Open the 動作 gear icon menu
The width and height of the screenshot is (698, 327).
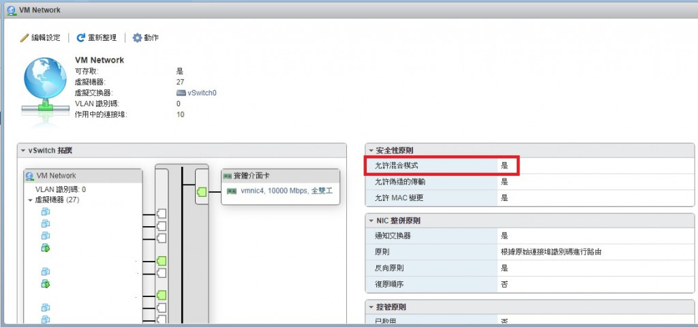137,38
